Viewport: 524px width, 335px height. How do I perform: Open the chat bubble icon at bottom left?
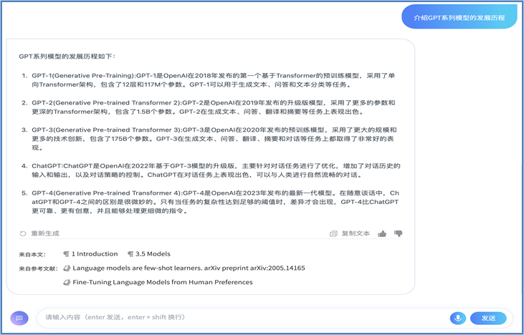[x=19, y=318]
